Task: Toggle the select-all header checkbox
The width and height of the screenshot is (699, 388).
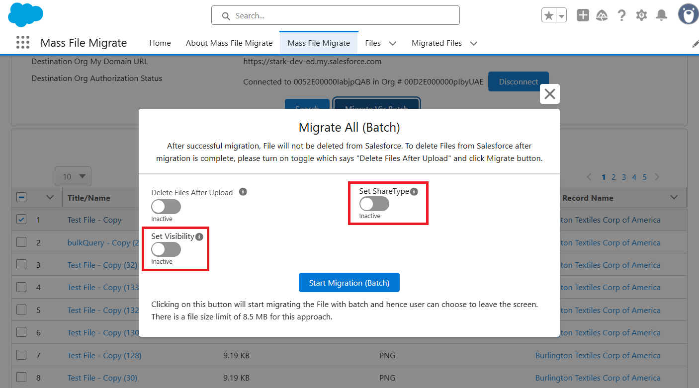Action: click(x=21, y=198)
